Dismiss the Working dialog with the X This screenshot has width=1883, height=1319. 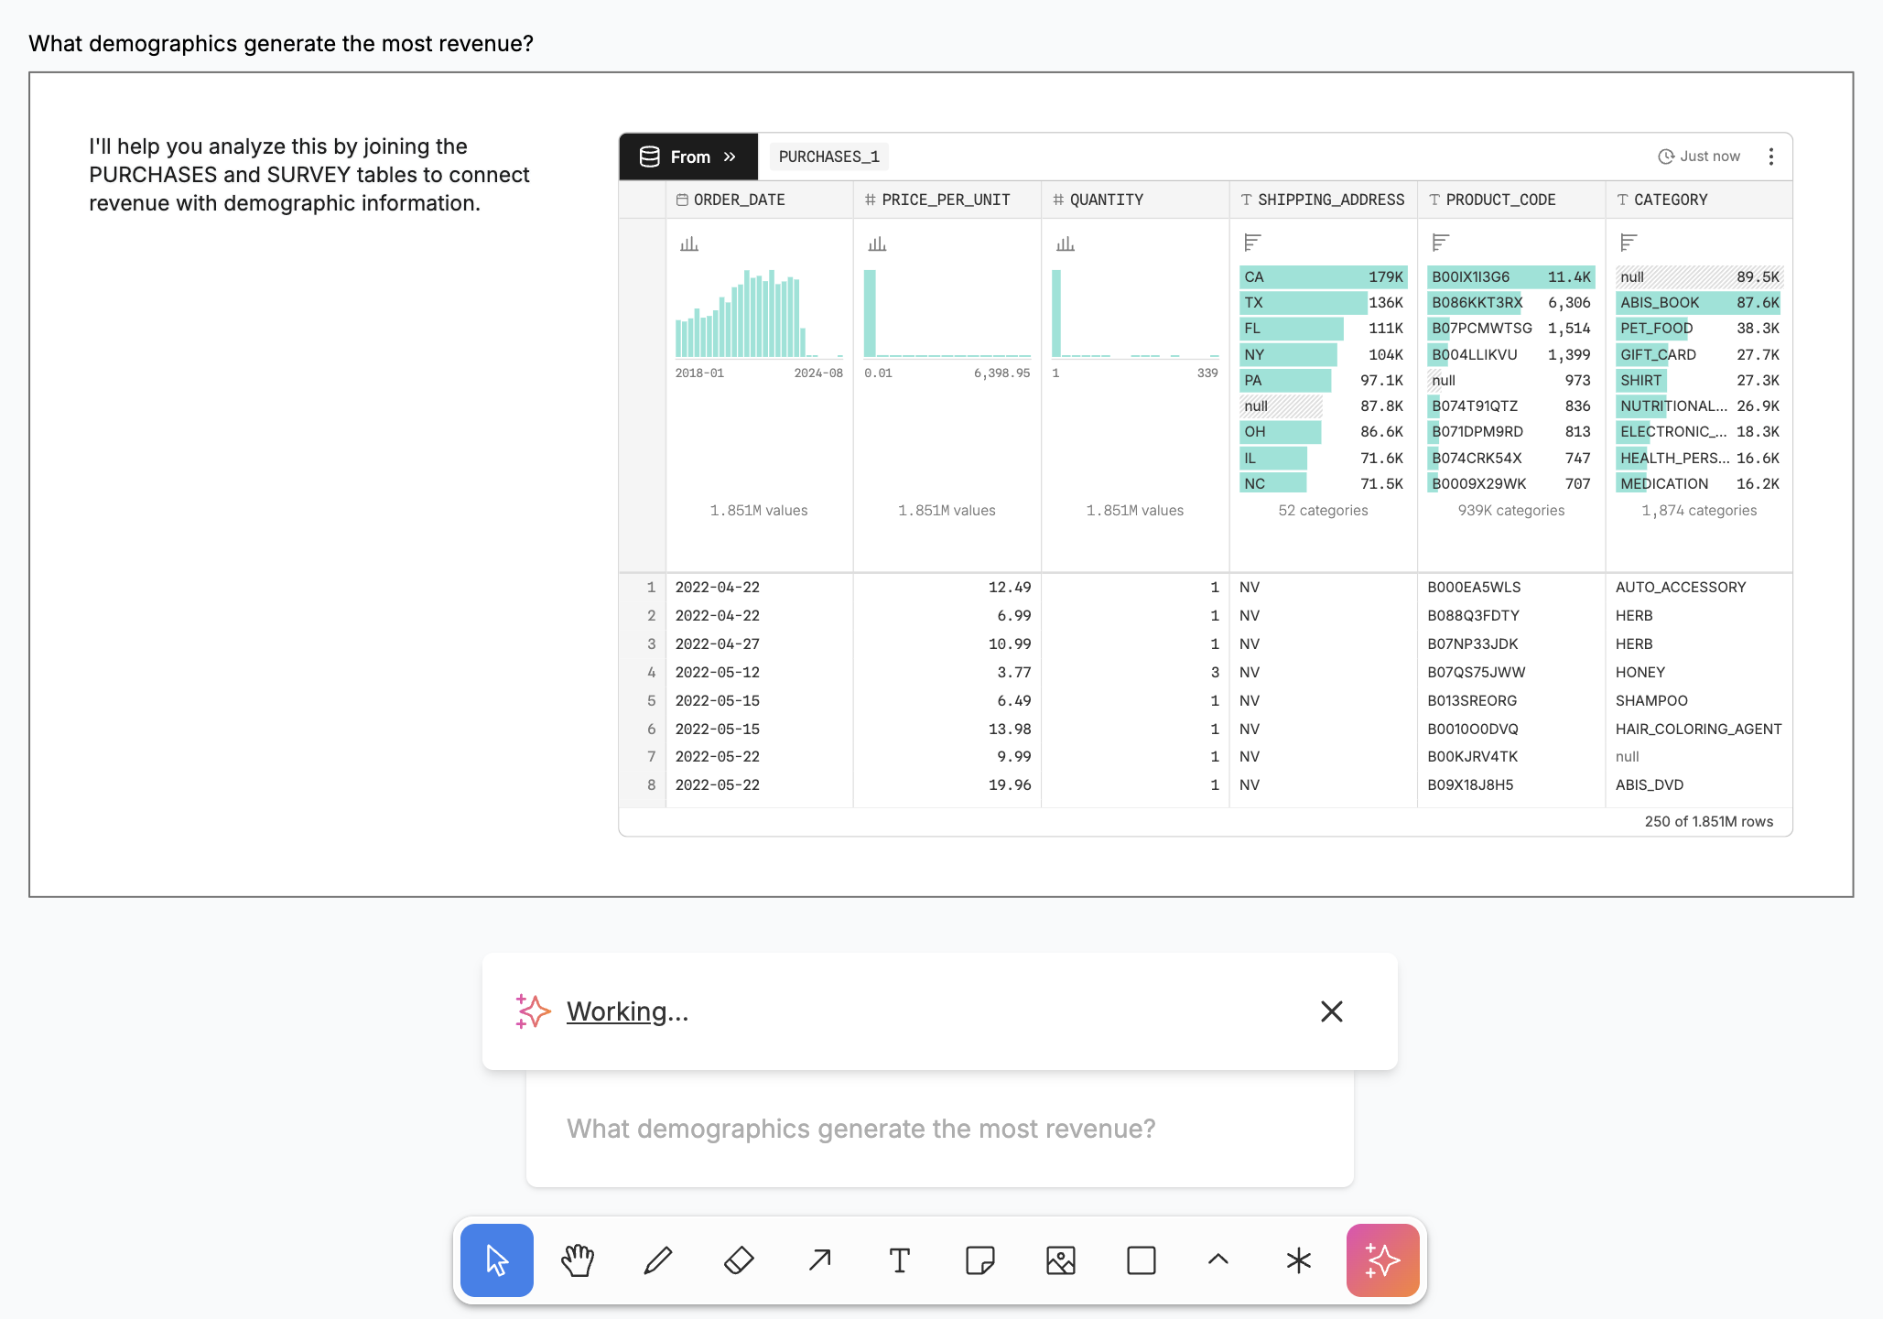pos(1332,1011)
